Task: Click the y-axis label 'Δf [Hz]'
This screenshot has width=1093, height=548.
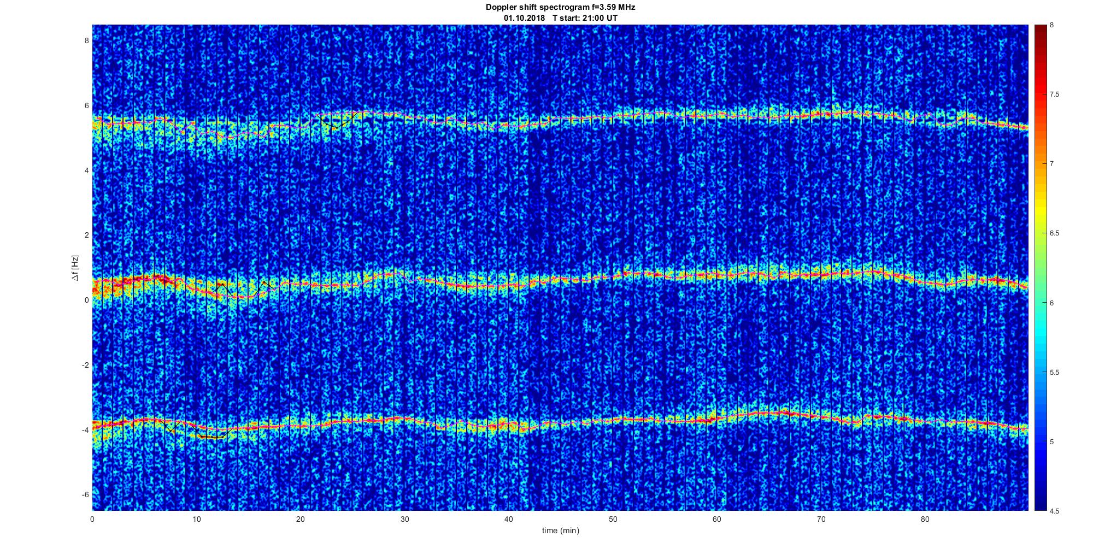Action: coord(75,268)
